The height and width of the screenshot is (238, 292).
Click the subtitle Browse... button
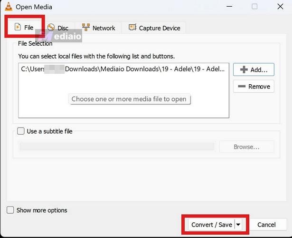click(246, 147)
